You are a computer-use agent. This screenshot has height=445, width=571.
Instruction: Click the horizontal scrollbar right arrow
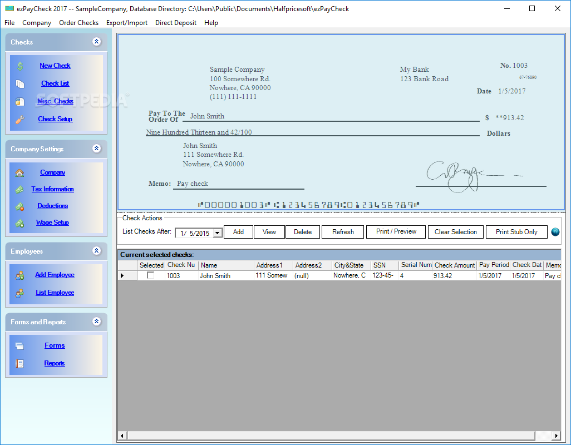[x=556, y=436]
